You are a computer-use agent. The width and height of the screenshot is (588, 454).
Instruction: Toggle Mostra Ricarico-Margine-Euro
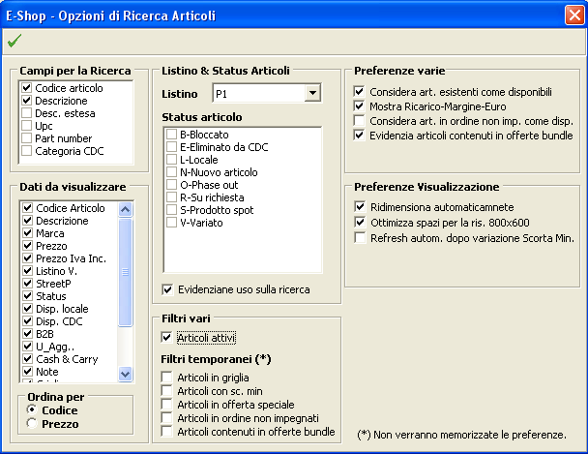coord(359,106)
